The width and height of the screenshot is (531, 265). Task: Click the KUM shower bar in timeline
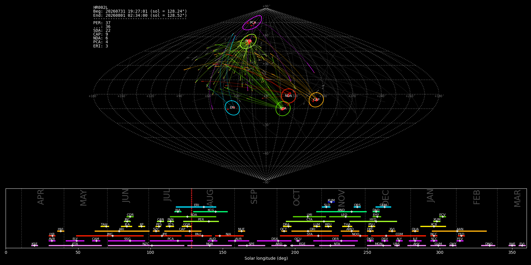(331, 202)
